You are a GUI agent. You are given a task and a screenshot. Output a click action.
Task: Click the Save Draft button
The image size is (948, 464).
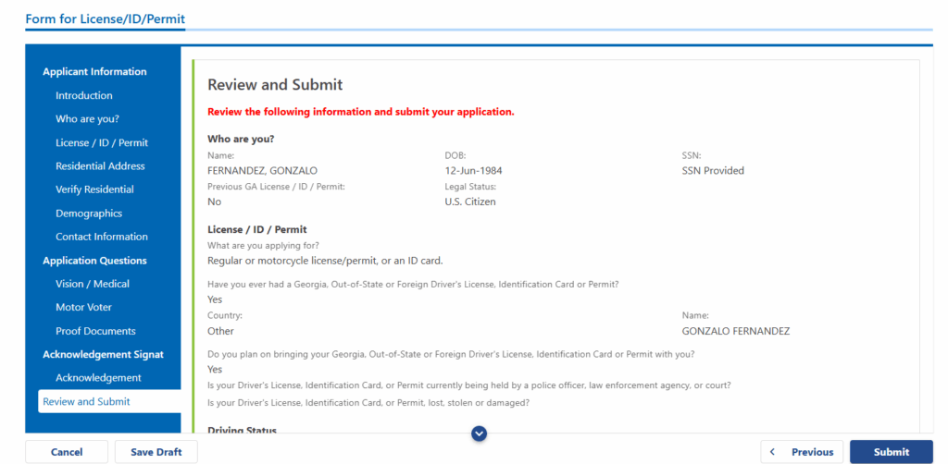pyautogui.click(x=156, y=452)
